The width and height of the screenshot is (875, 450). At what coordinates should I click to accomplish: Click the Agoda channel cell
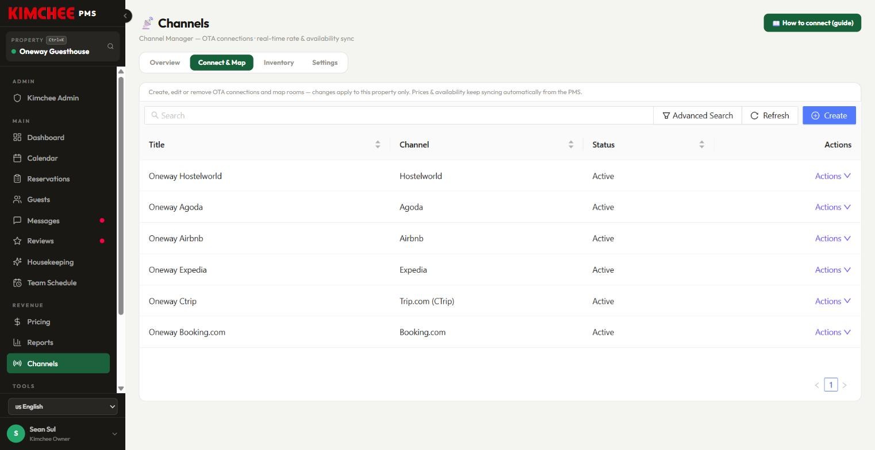pyautogui.click(x=411, y=207)
